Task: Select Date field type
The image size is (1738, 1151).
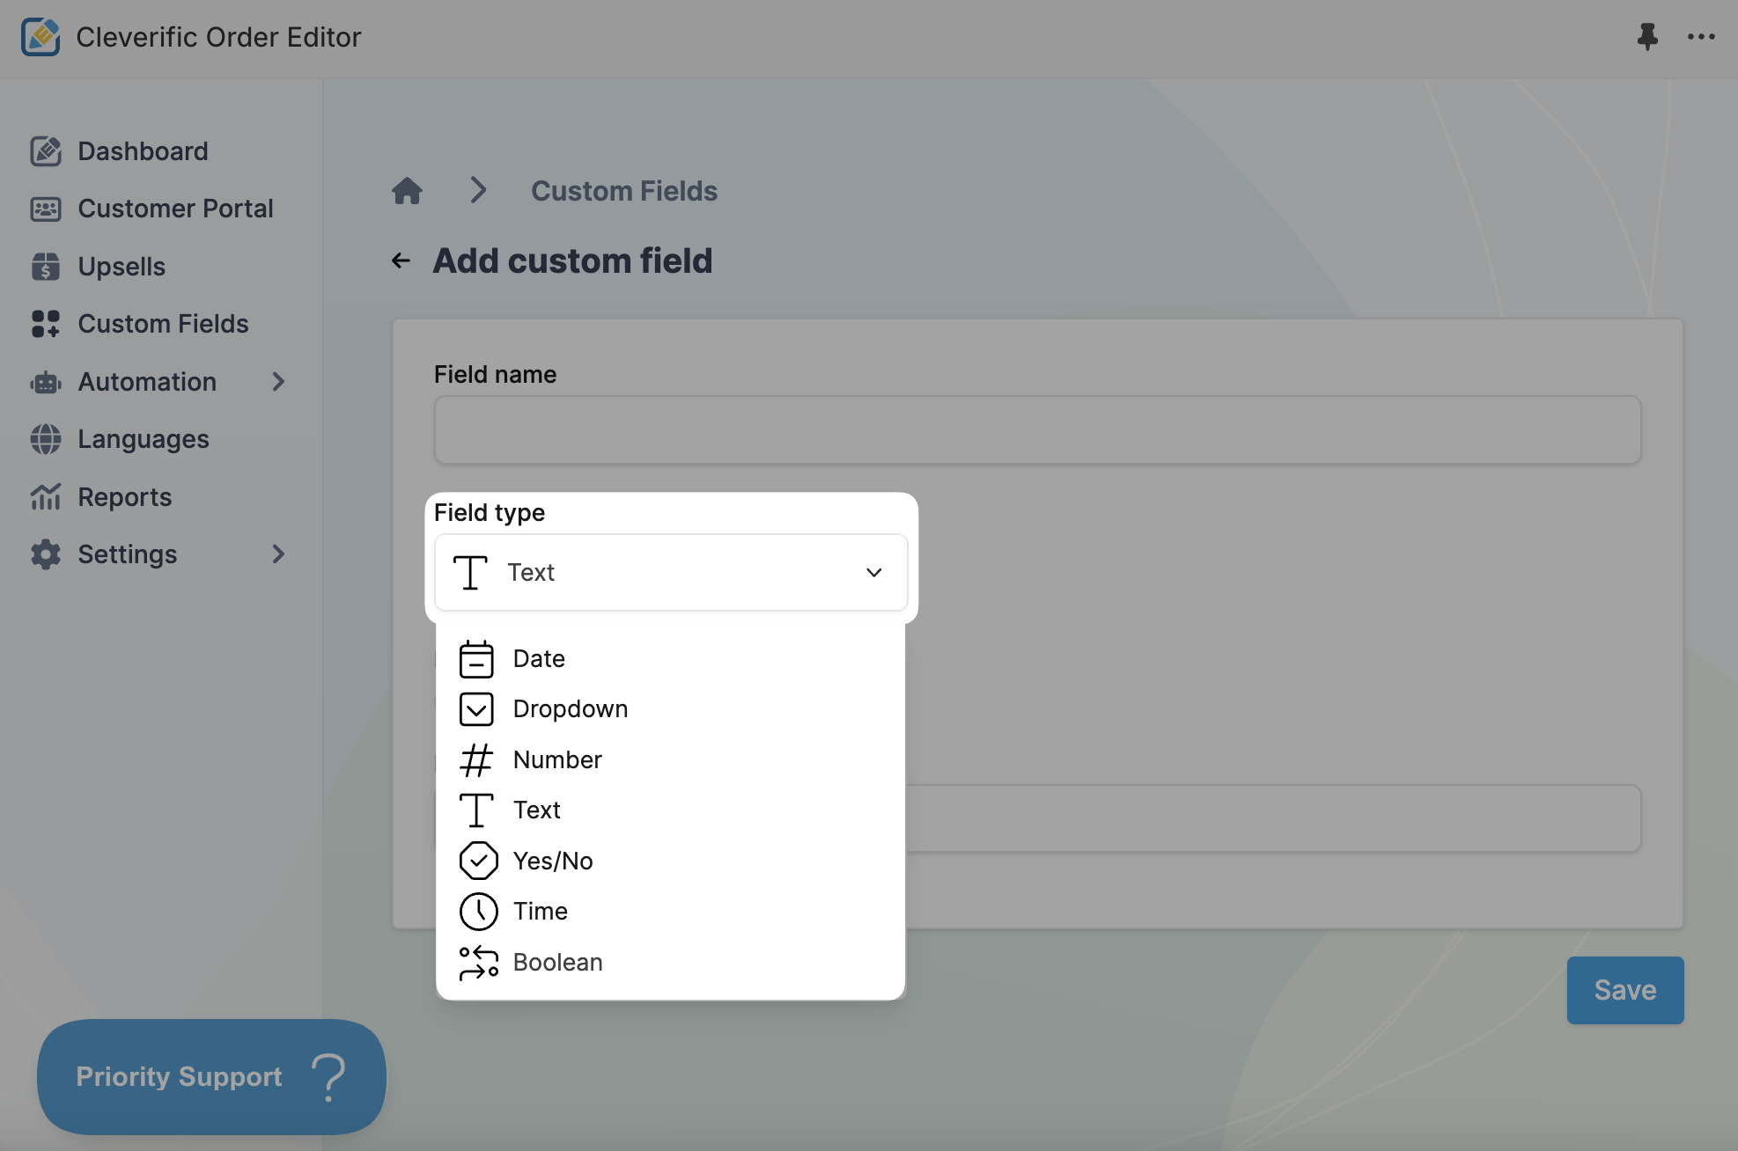Action: [671, 659]
